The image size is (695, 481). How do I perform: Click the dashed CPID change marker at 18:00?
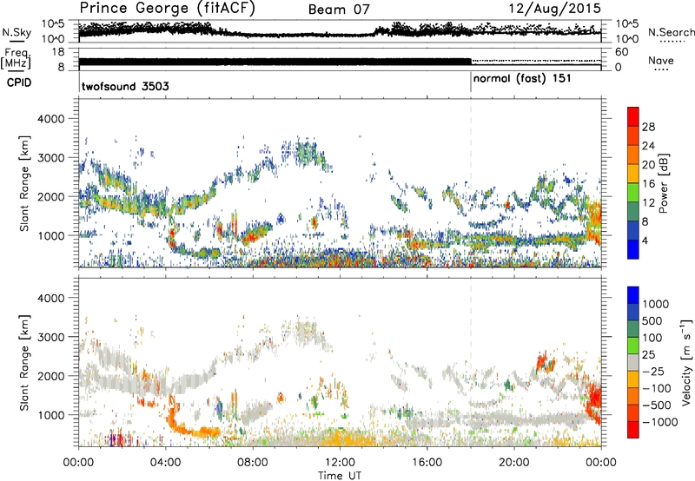471,183
